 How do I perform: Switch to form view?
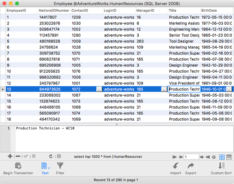pos(229,157)
